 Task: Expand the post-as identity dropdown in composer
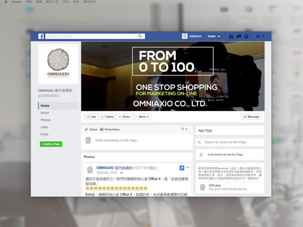point(184,129)
